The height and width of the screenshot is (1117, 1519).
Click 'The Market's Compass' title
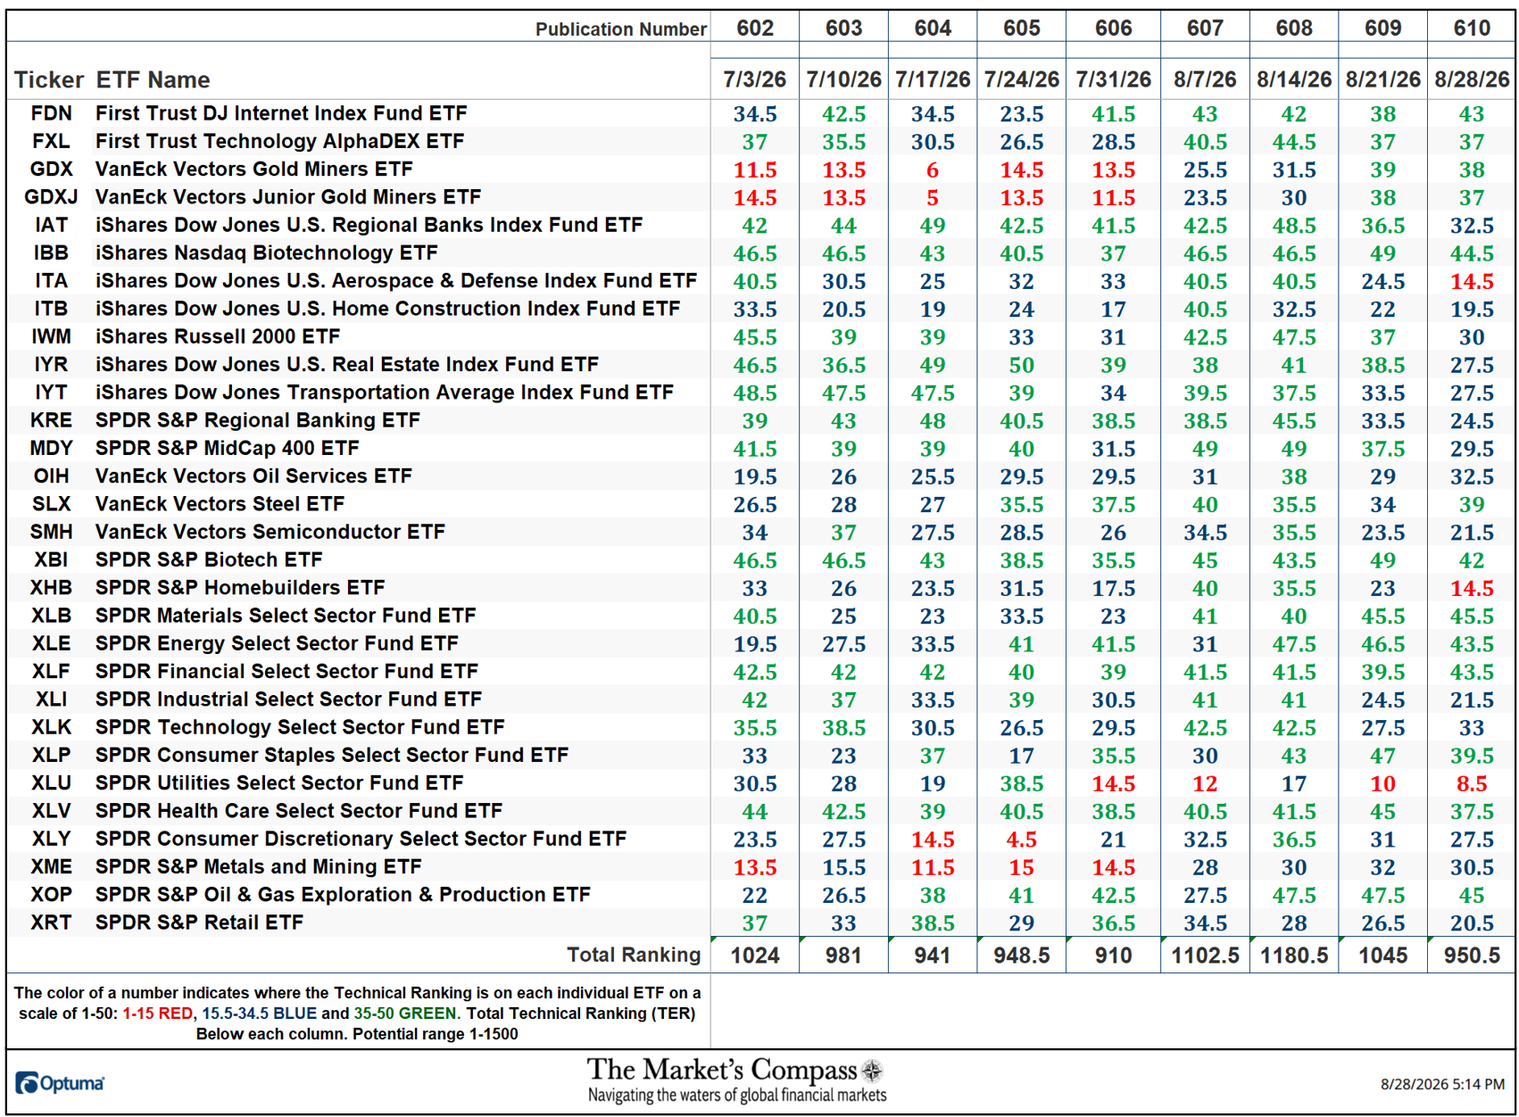point(721,1070)
